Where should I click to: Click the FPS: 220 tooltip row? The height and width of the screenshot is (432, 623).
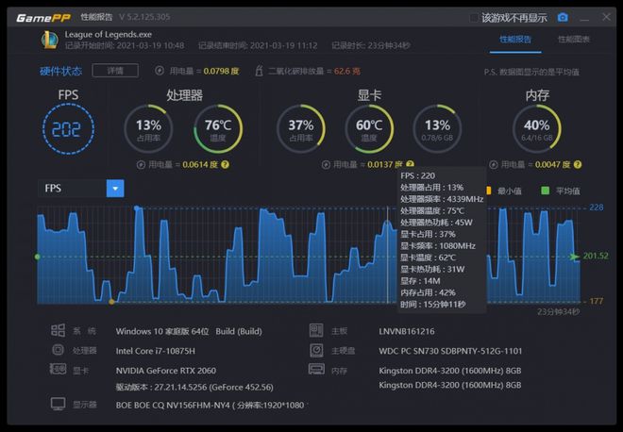(417, 175)
